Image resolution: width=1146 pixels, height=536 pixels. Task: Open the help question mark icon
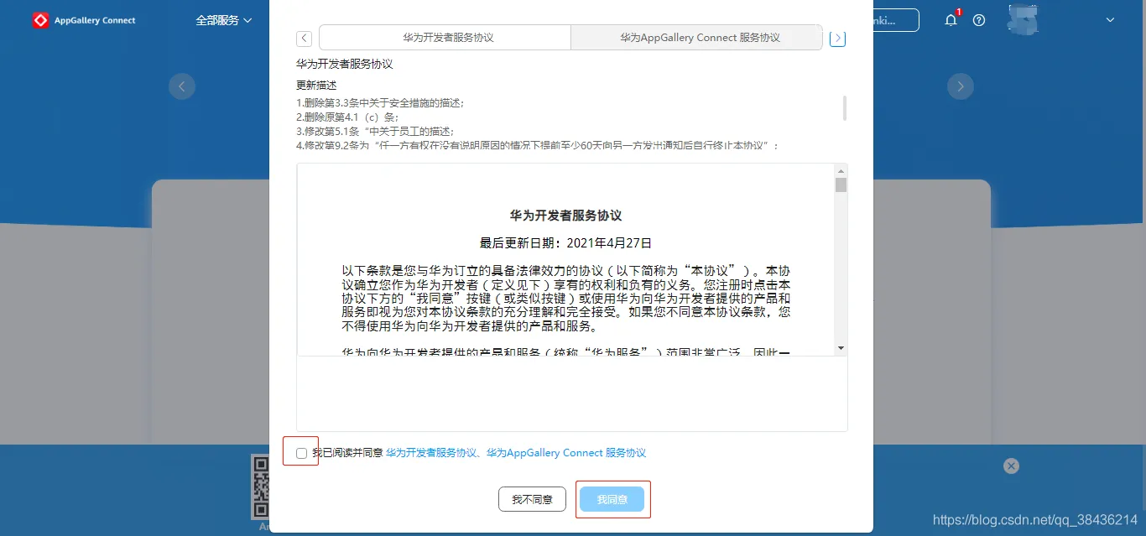(x=979, y=20)
